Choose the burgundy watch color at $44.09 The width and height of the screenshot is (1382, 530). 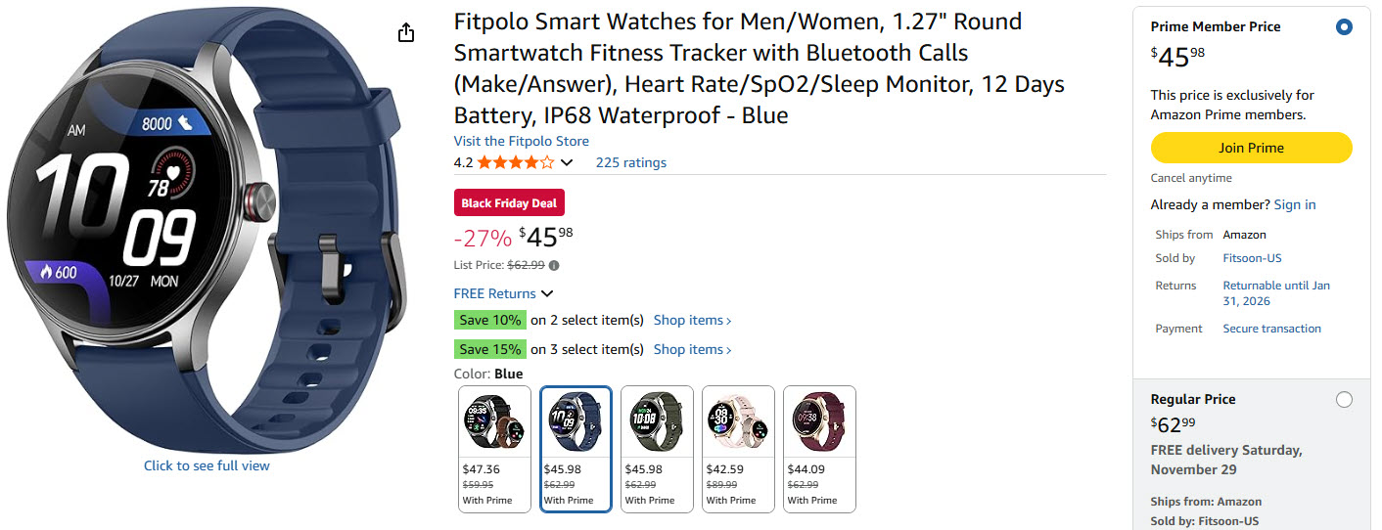(x=819, y=449)
